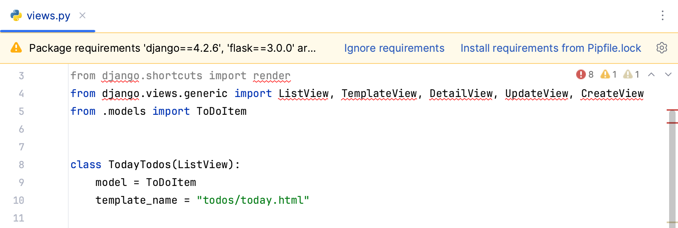The image size is (678, 228).
Task: Click the weak warnings count indicator
Action: (x=631, y=74)
